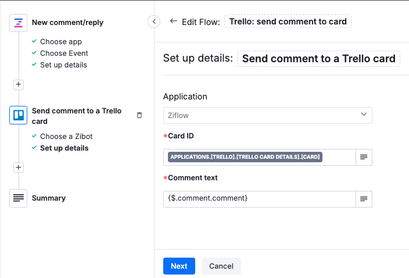Add step after New comment/reply

(x=19, y=84)
